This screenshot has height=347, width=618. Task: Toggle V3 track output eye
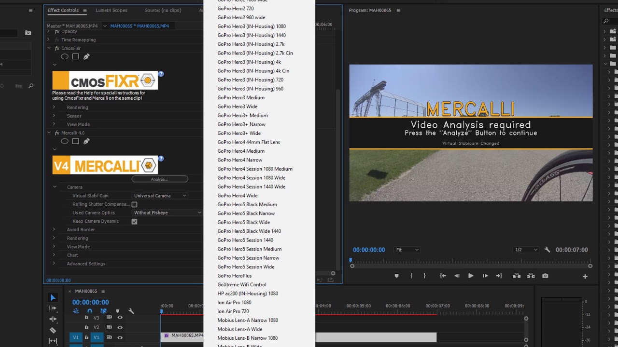(120, 317)
